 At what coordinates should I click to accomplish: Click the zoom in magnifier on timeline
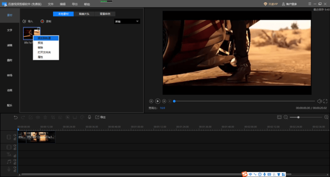click(326, 117)
